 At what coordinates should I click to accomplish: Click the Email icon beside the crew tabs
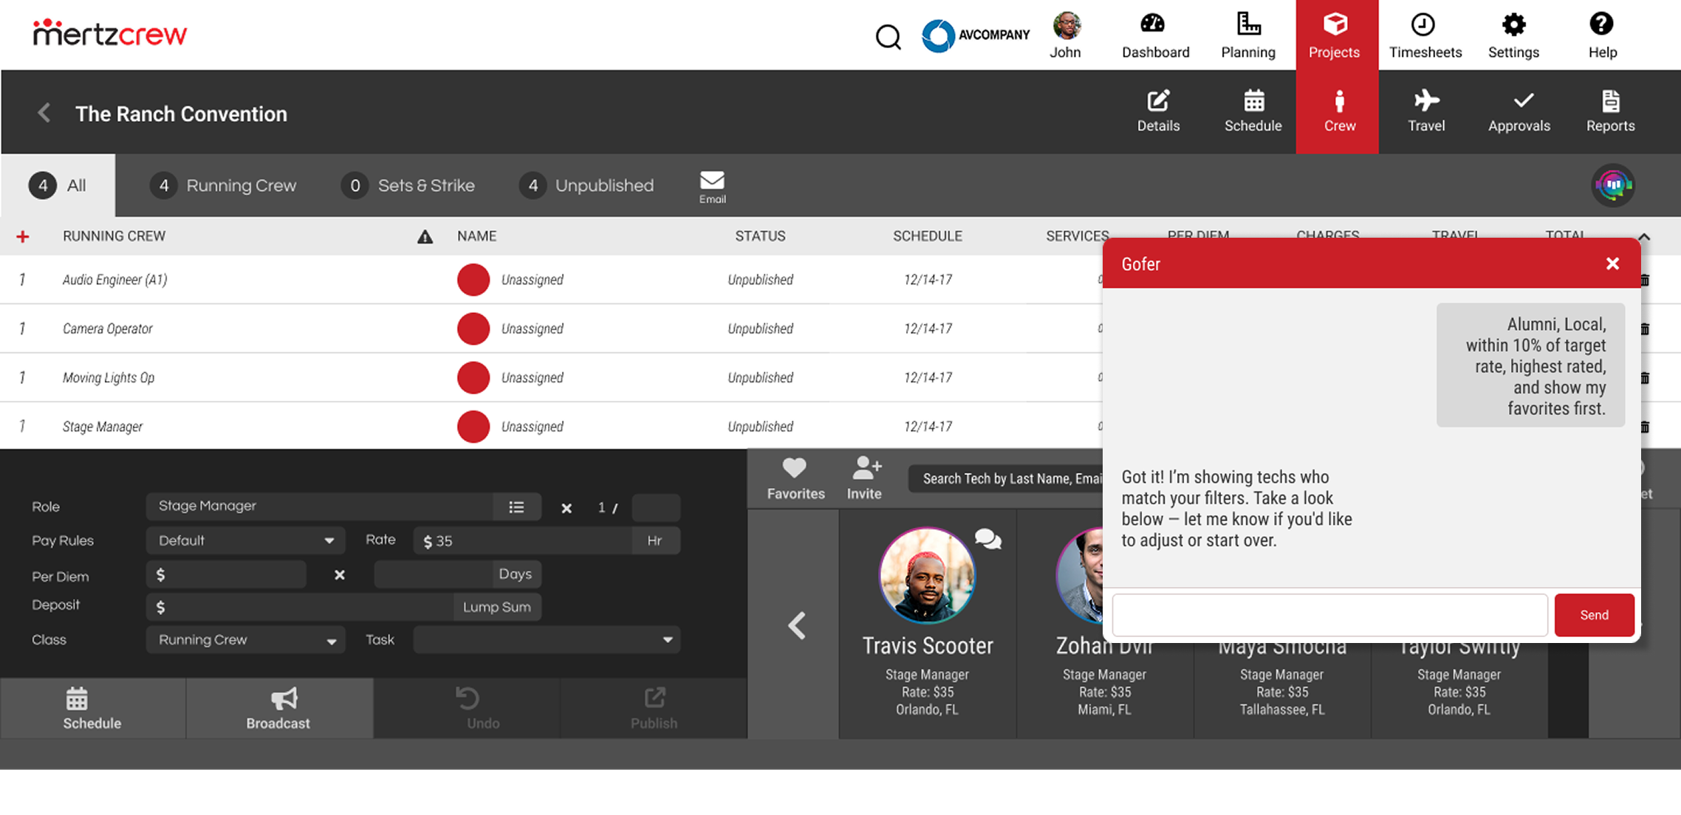(711, 185)
